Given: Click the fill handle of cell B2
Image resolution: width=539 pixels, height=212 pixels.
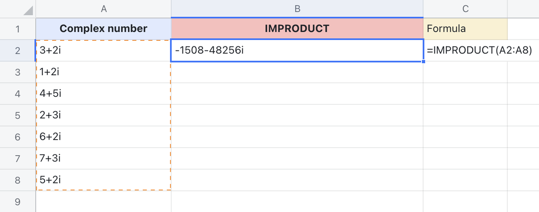Looking at the screenshot, I should click(423, 62).
